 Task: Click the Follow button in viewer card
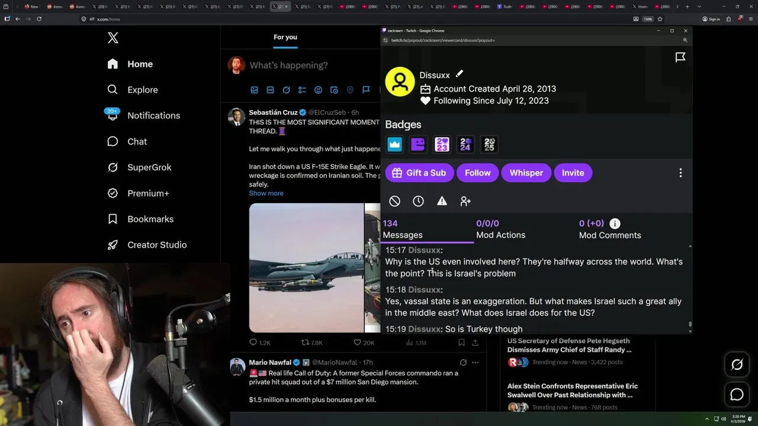[x=477, y=173]
